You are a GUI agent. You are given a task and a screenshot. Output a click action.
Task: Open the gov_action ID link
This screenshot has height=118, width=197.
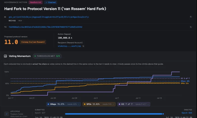coord(49,17)
